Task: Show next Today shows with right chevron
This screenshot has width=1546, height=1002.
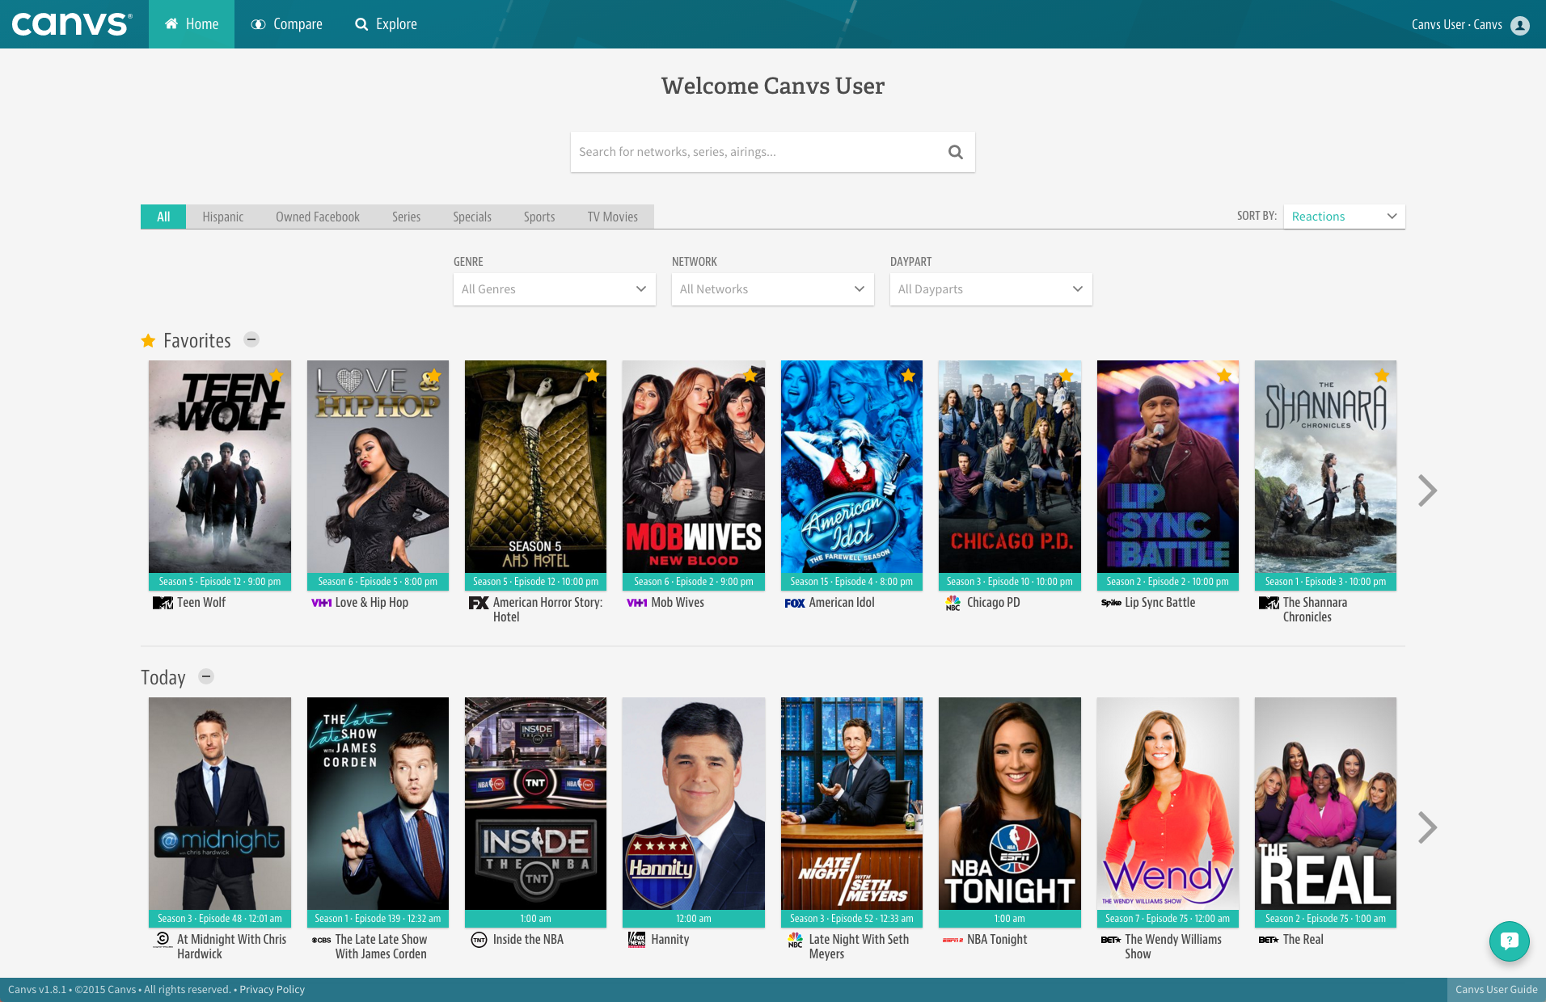Action: point(1427,827)
